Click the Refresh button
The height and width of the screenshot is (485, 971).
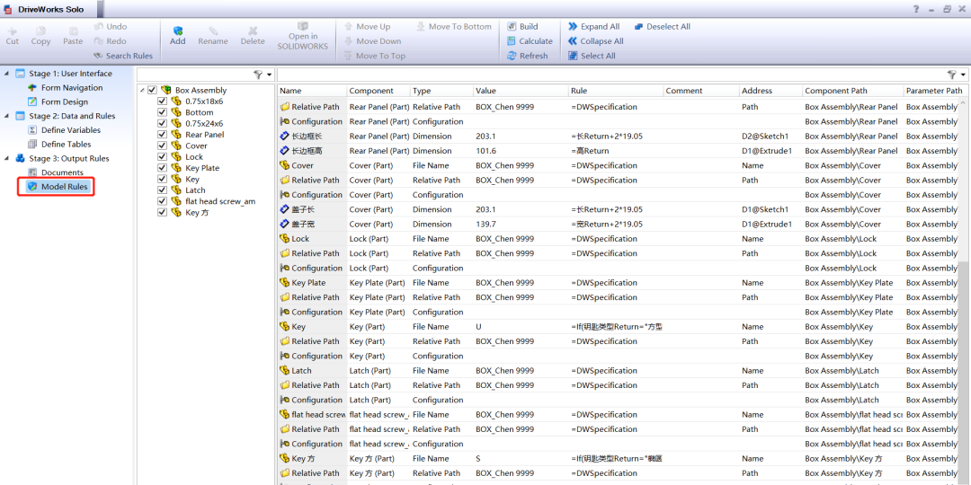click(x=527, y=56)
